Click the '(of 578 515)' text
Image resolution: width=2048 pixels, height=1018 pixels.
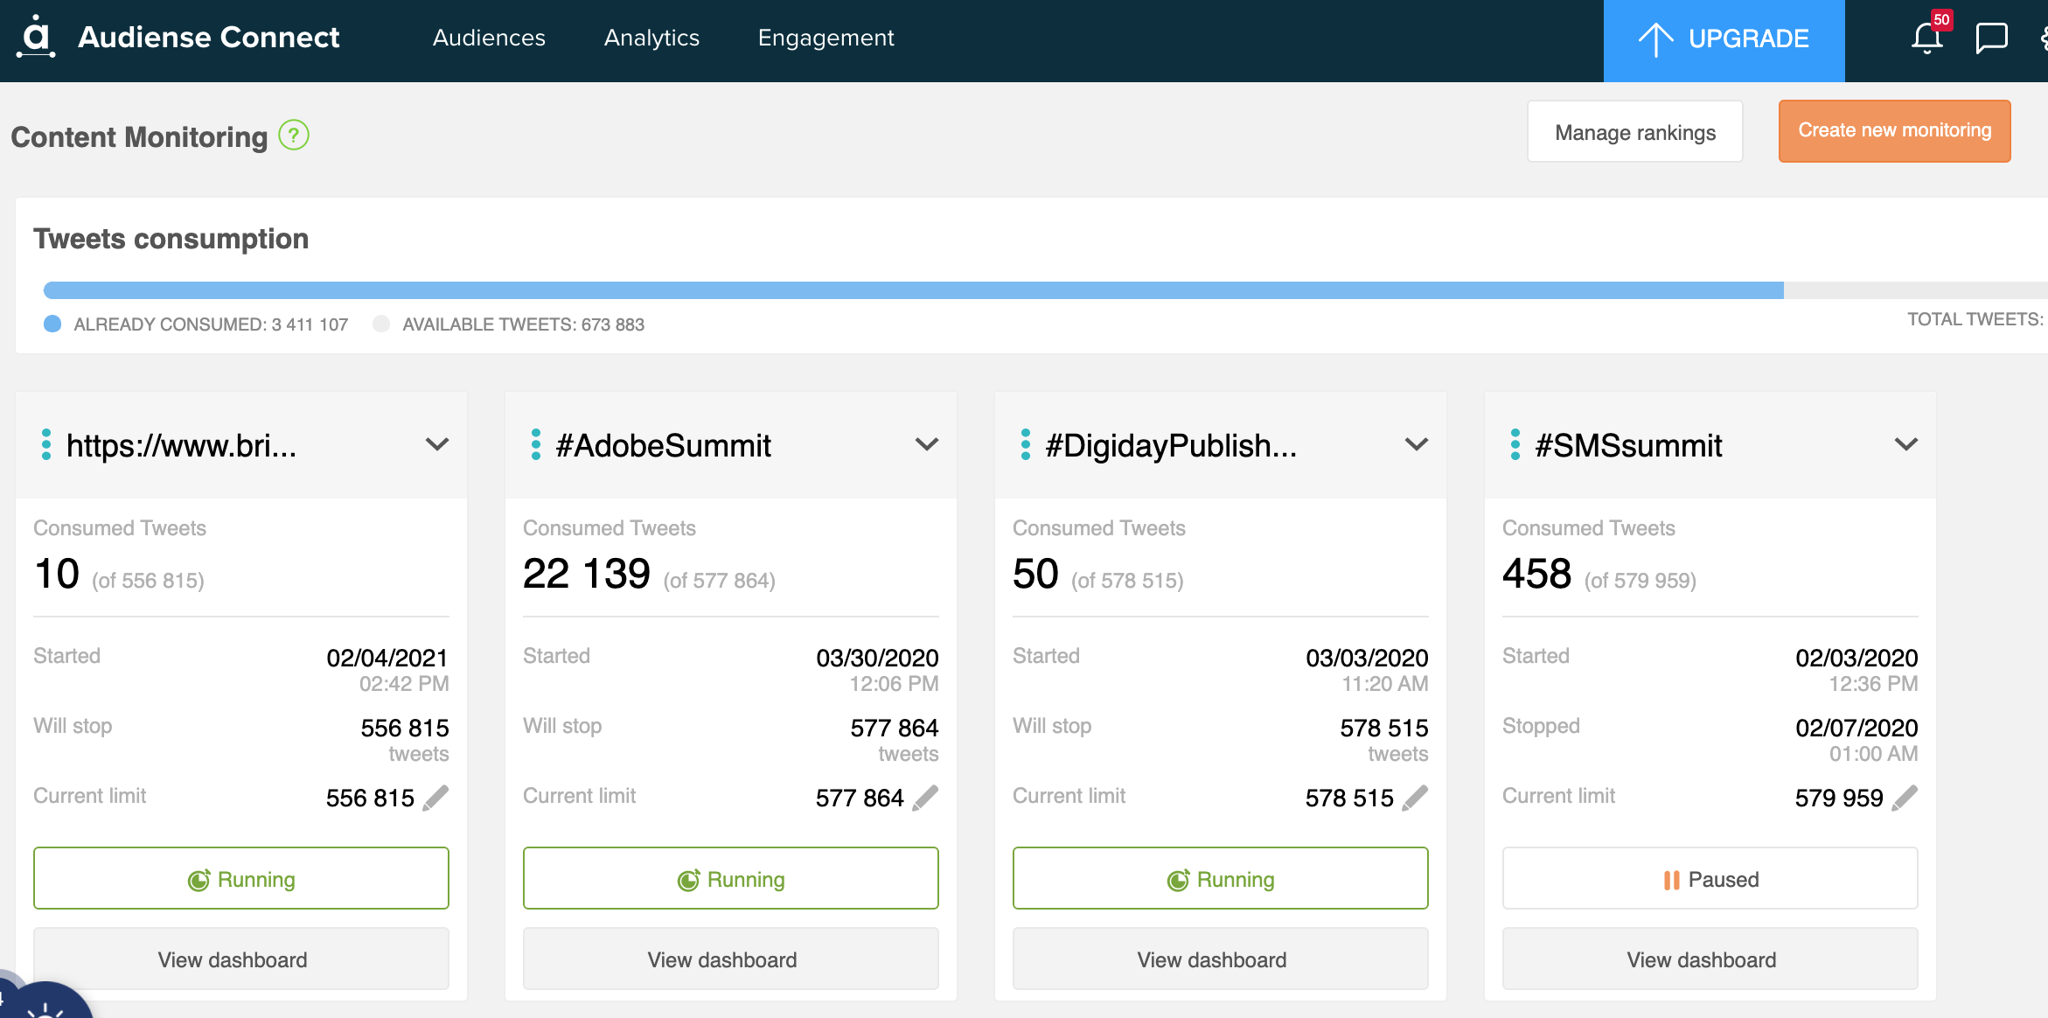coord(1127,581)
